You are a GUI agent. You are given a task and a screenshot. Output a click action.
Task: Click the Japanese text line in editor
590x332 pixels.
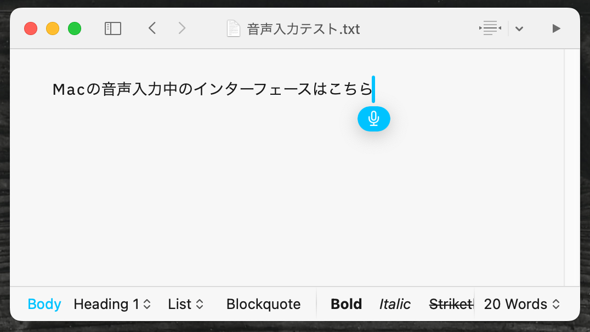[x=212, y=89]
